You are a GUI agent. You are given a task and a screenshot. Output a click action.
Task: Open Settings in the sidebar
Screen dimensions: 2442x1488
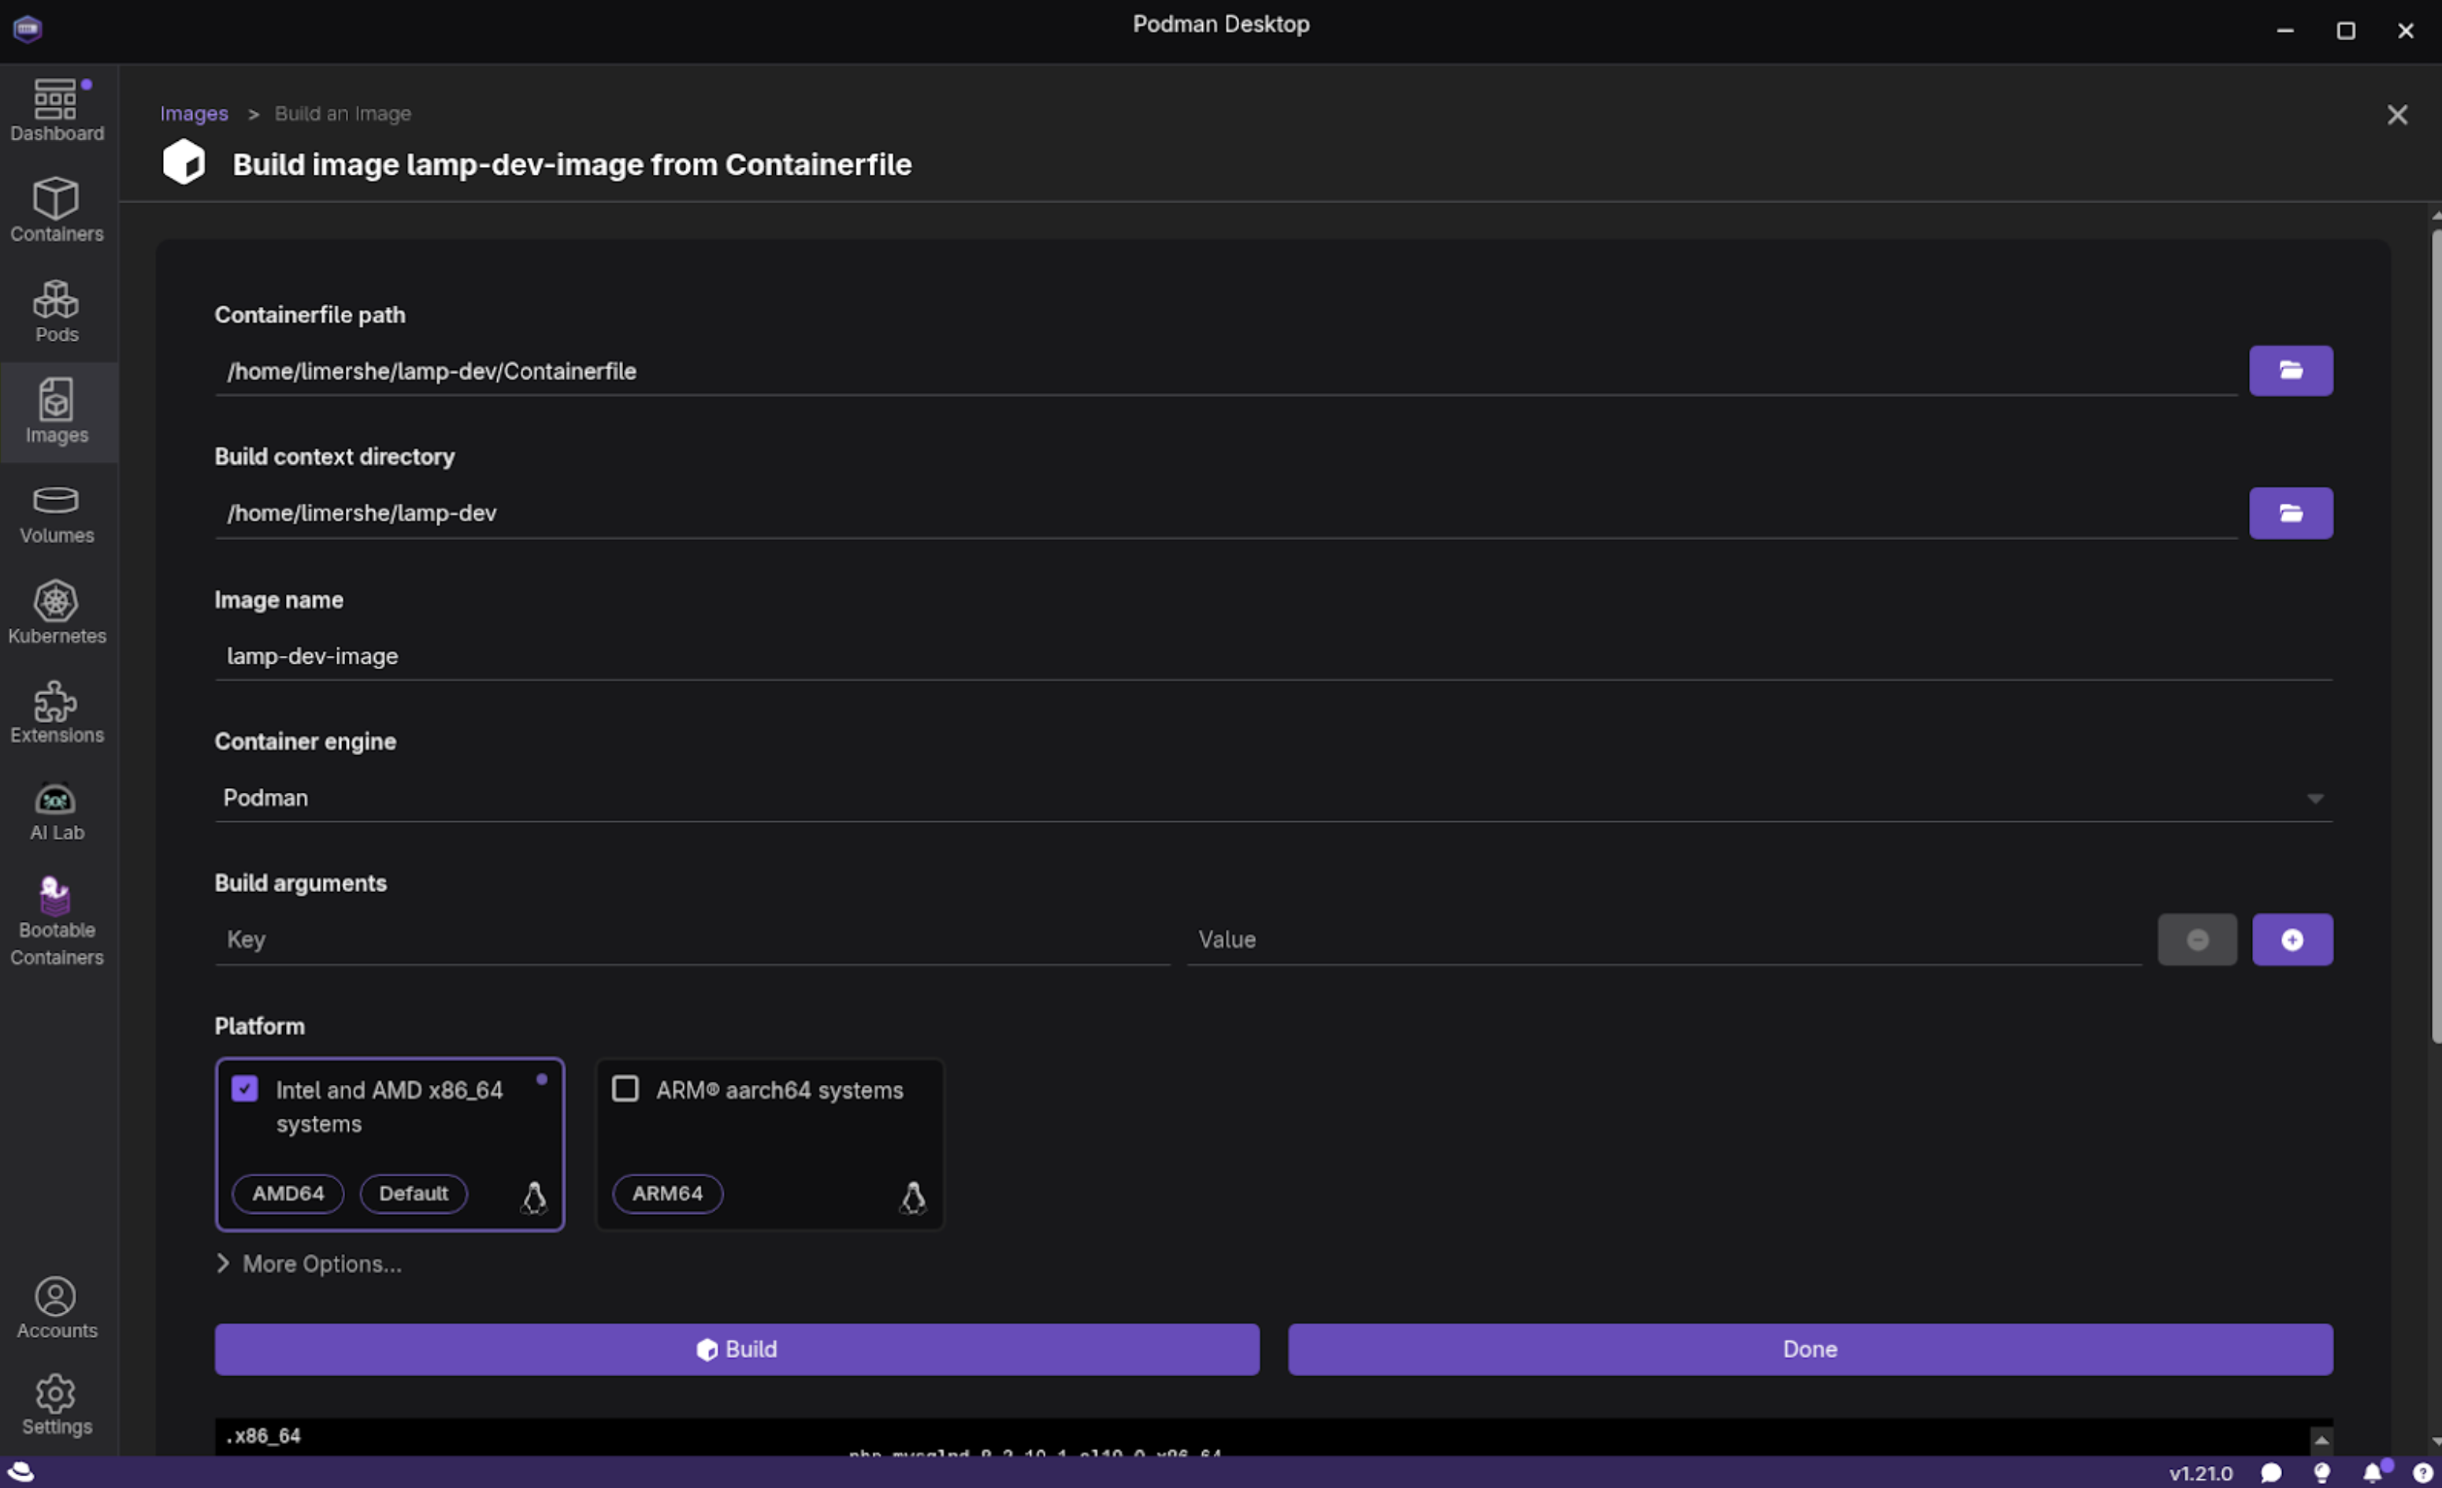click(57, 1404)
